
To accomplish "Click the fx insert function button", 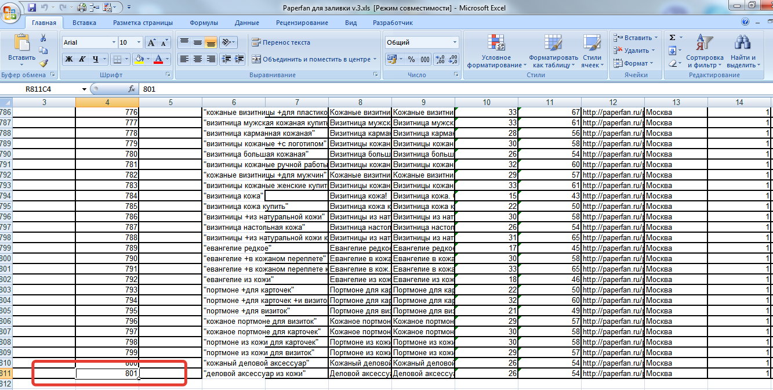I will 132,89.
